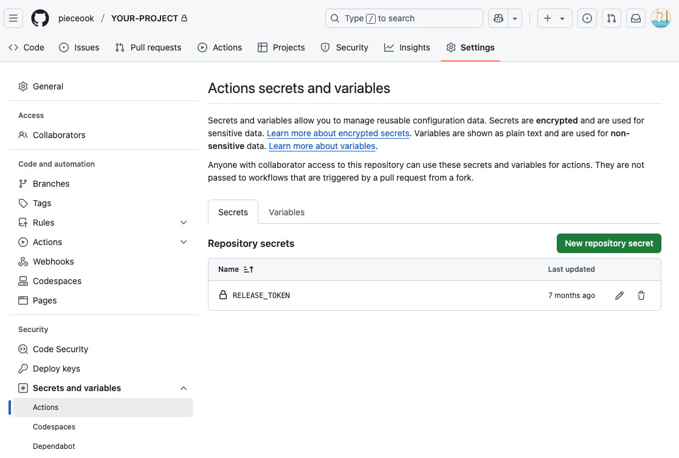Collapse the Secrets and variables section
Screen dimensions: 679x458
click(x=184, y=388)
